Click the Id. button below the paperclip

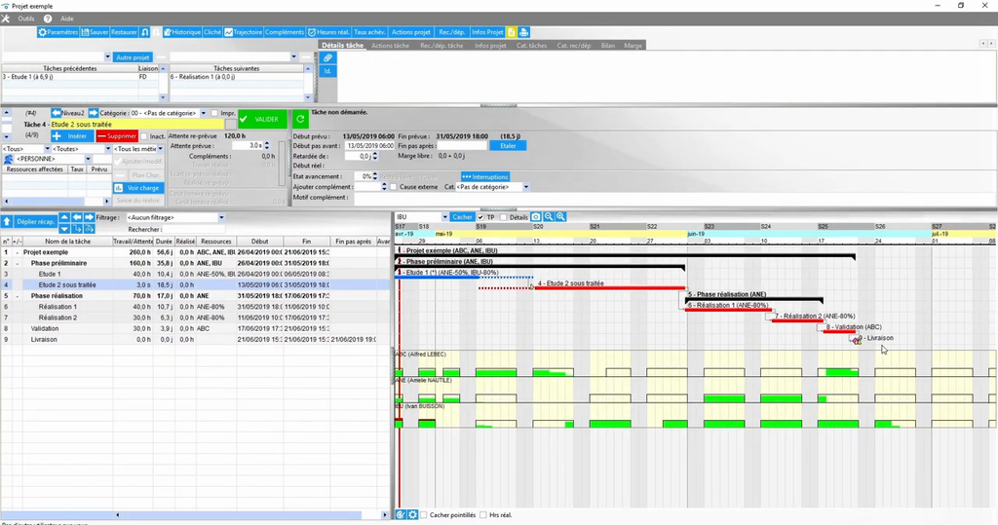pos(327,71)
